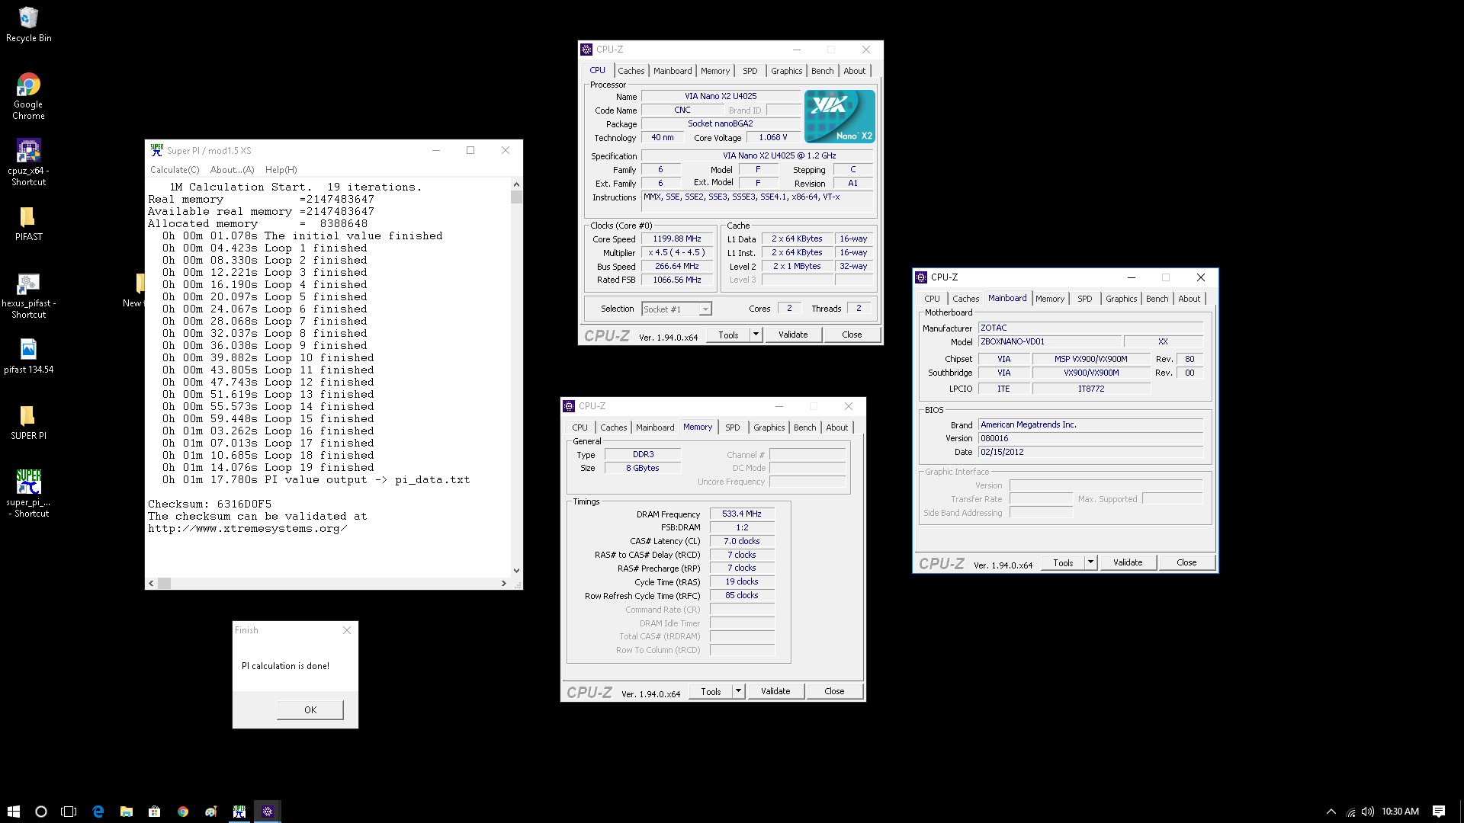Select the hexus_pifast Shortcut desktop icon
This screenshot has height=823, width=1464.
pyautogui.click(x=28, y=296)
